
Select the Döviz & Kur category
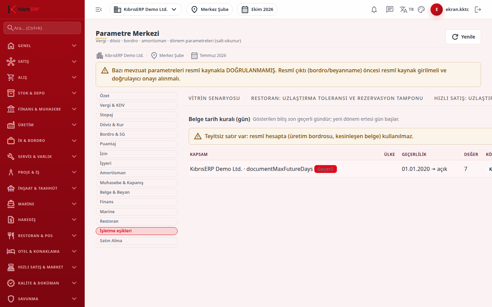[x=137, y=125]
